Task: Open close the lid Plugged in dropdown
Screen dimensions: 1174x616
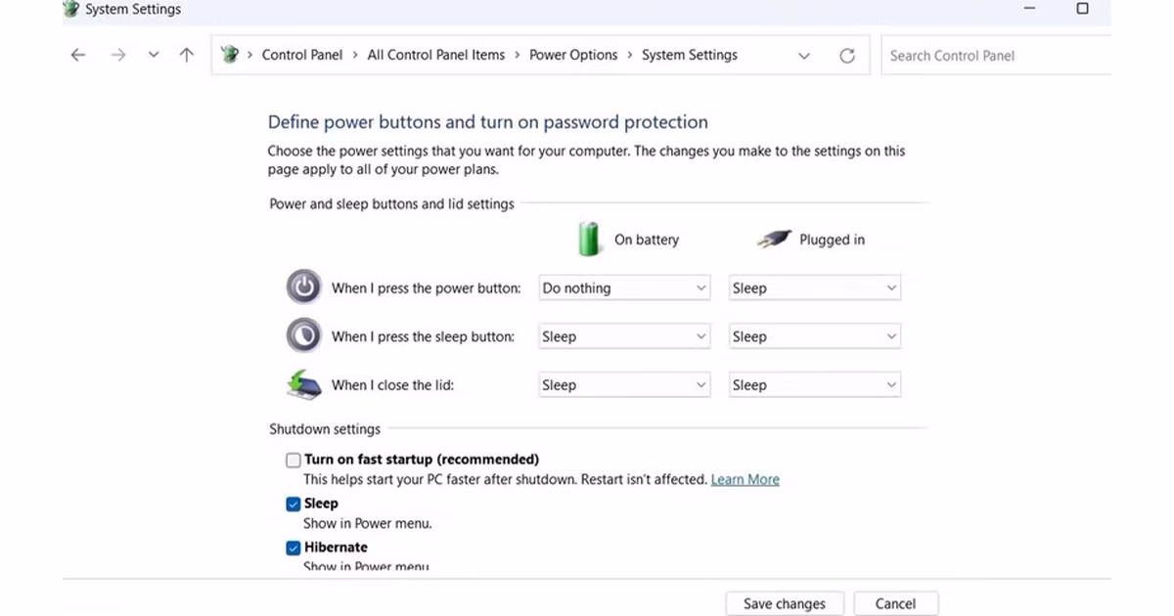Action: click(x=814, y=385)
